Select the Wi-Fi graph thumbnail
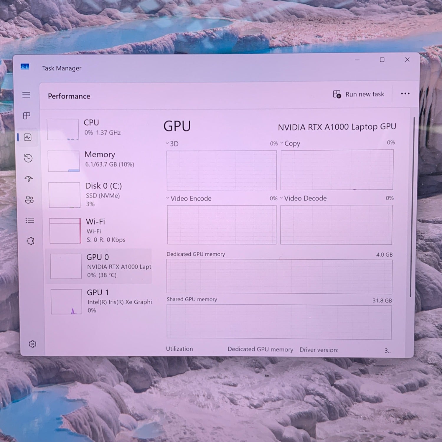 click(65, 231)
